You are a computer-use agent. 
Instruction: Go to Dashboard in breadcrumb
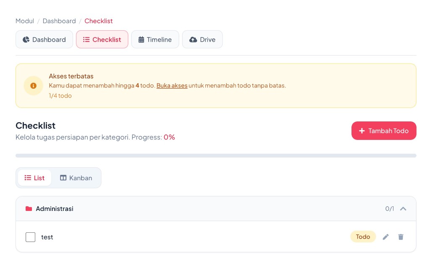(x=59, y=21)
